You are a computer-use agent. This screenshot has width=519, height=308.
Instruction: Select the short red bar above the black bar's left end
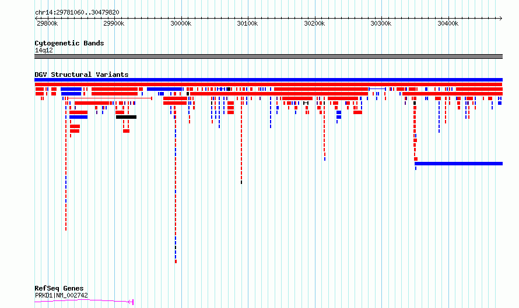coord(120,112)
